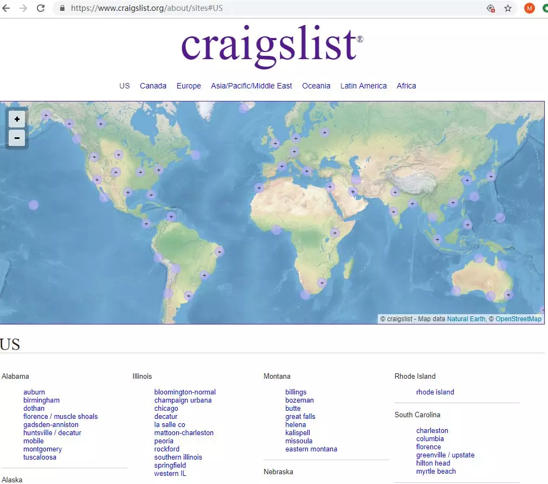Click the blocked cookies icon in address bar

tap(491, 8)
